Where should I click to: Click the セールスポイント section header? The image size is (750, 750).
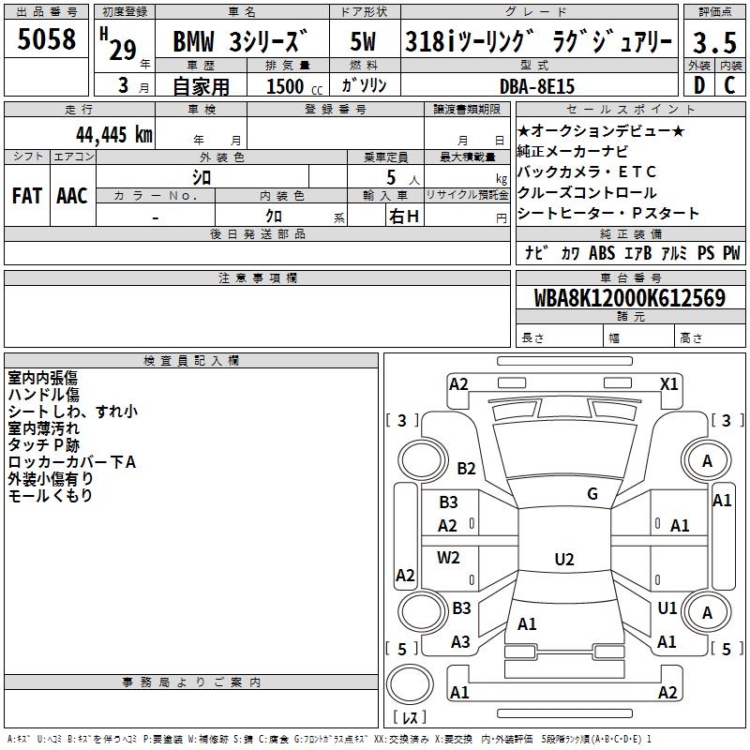630,110
